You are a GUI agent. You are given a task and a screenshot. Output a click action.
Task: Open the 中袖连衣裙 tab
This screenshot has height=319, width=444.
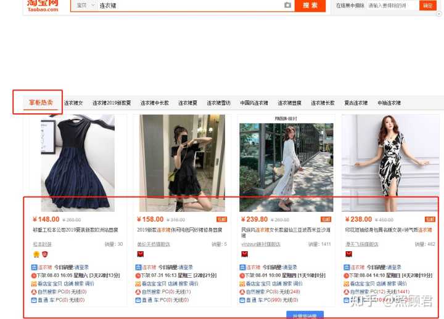[x=389, y=103]
